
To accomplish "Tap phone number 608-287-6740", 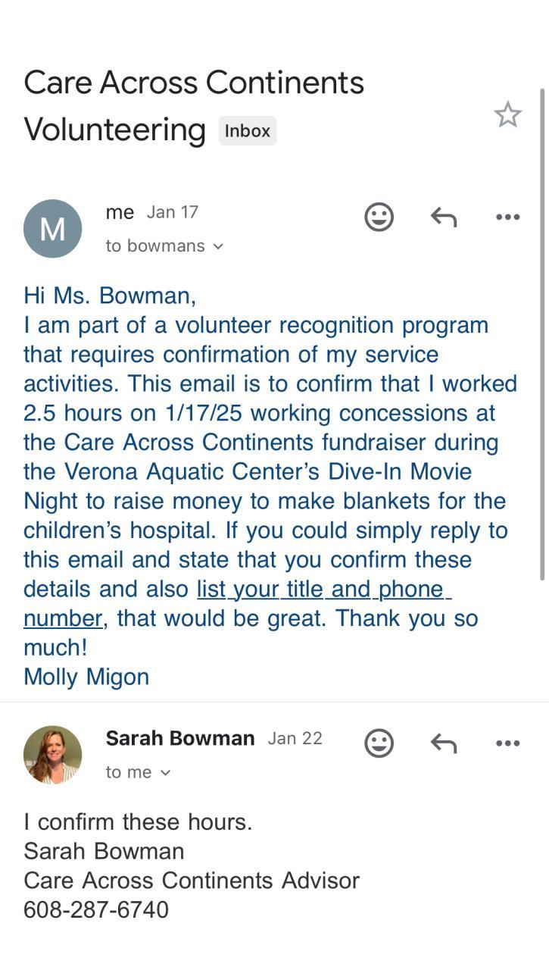I will (96, 909).
